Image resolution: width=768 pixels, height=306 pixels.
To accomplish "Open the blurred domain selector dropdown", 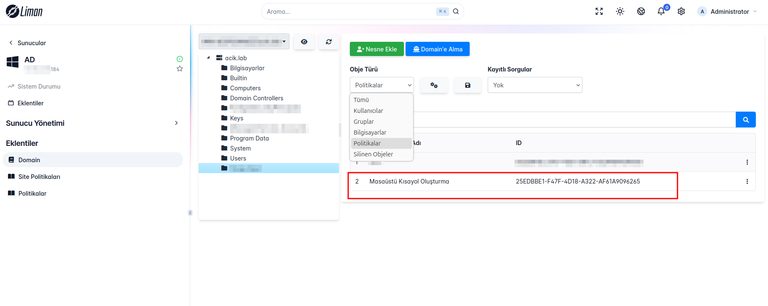I will click(x=244, y=41).
